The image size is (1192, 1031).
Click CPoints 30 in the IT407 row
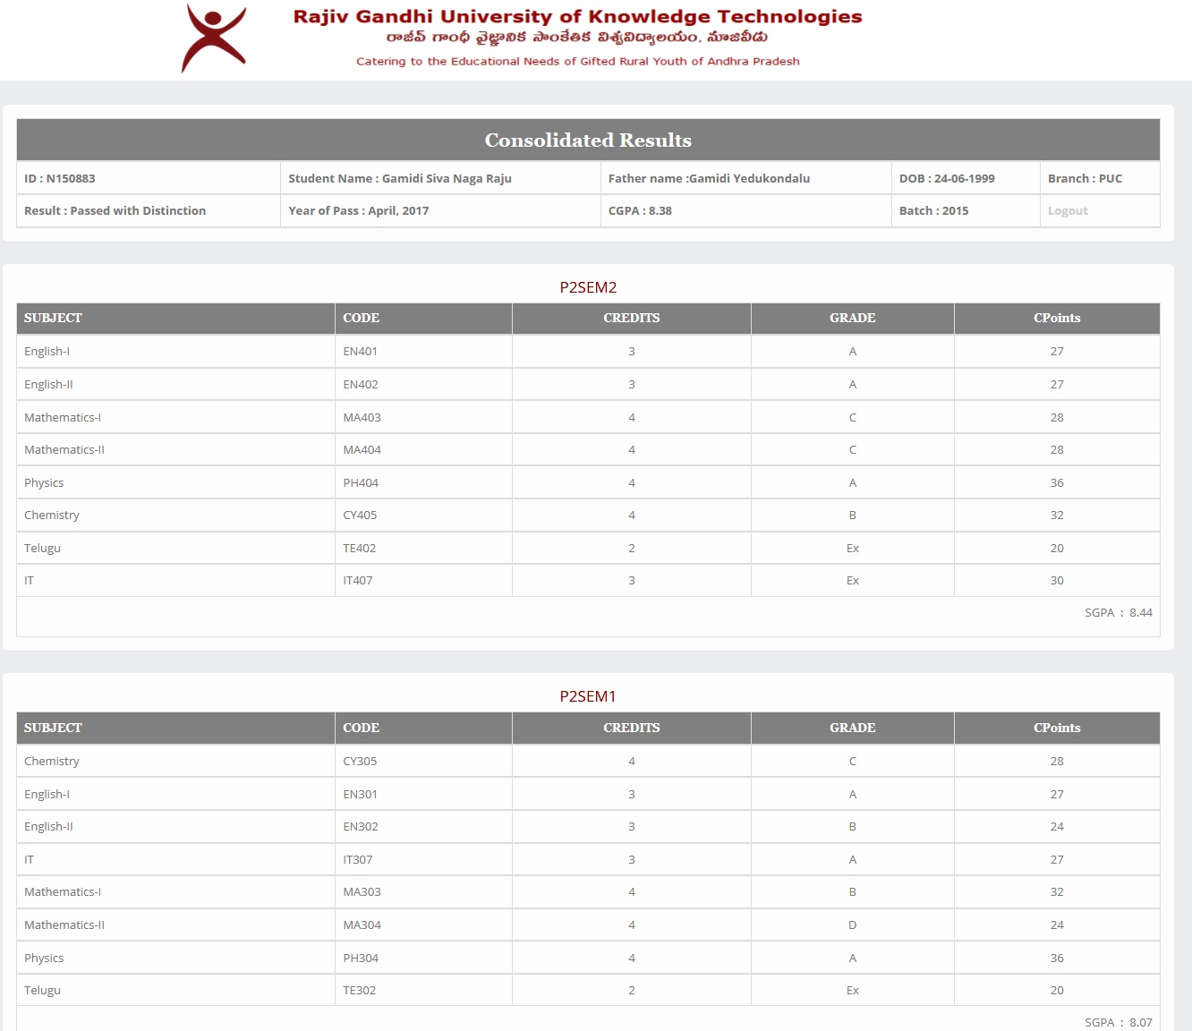(1057, 581)
